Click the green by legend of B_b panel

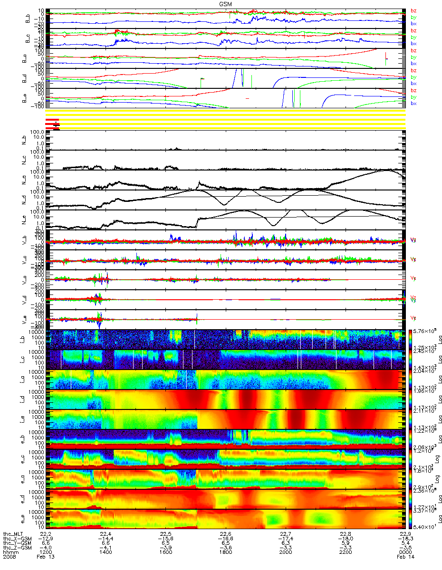(413, 17)
